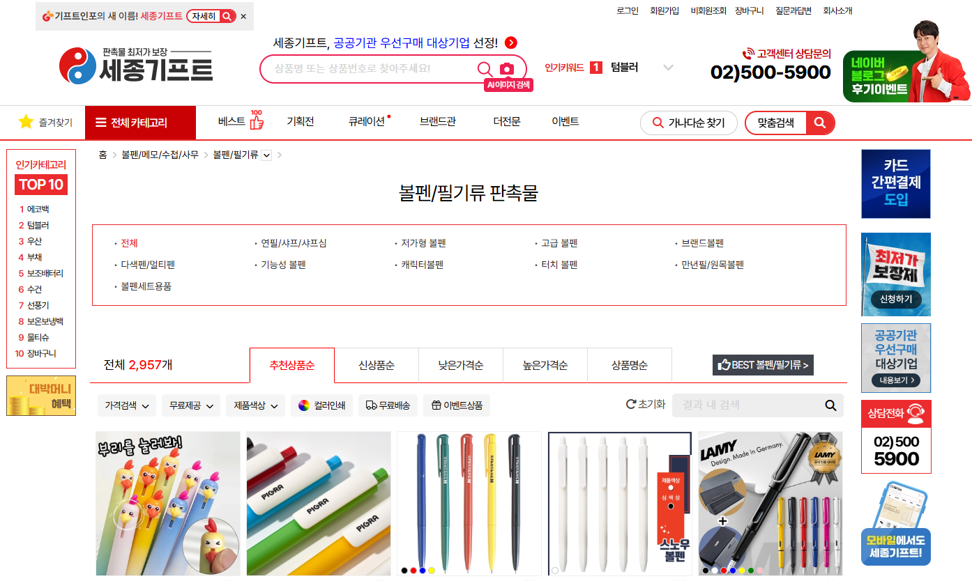Open the 저가형 볼펜 subcategory
Viewport: 972px width, 581px height.
tap(423, 243)
